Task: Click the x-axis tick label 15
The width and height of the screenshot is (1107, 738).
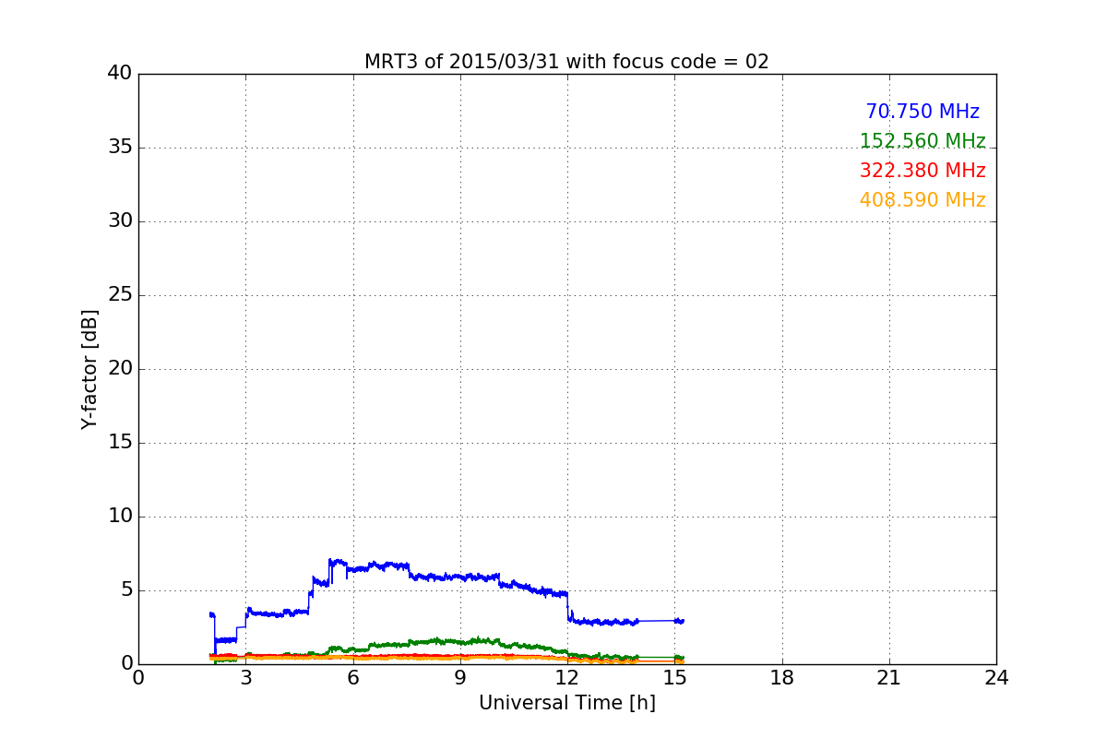Action: coord(674,677)
